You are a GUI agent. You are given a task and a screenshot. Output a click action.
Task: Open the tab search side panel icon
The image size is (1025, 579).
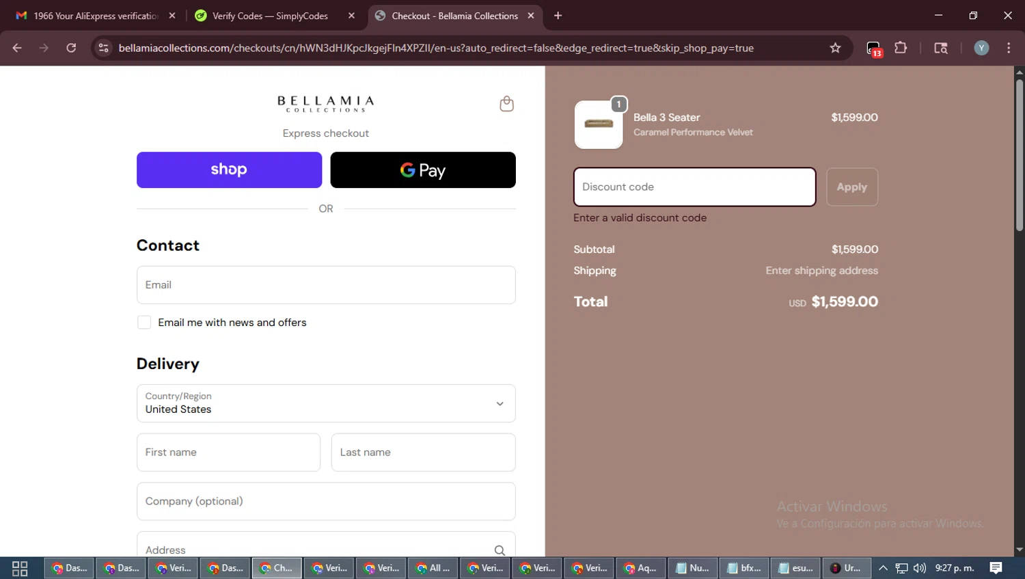pyautogui.click(x=941, y=48)
